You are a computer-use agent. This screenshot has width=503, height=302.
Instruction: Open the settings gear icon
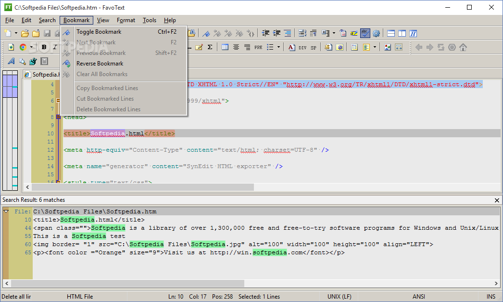pos(376,33)
